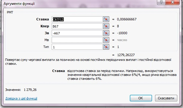Click the bold Ставка field label

(42, 19)
